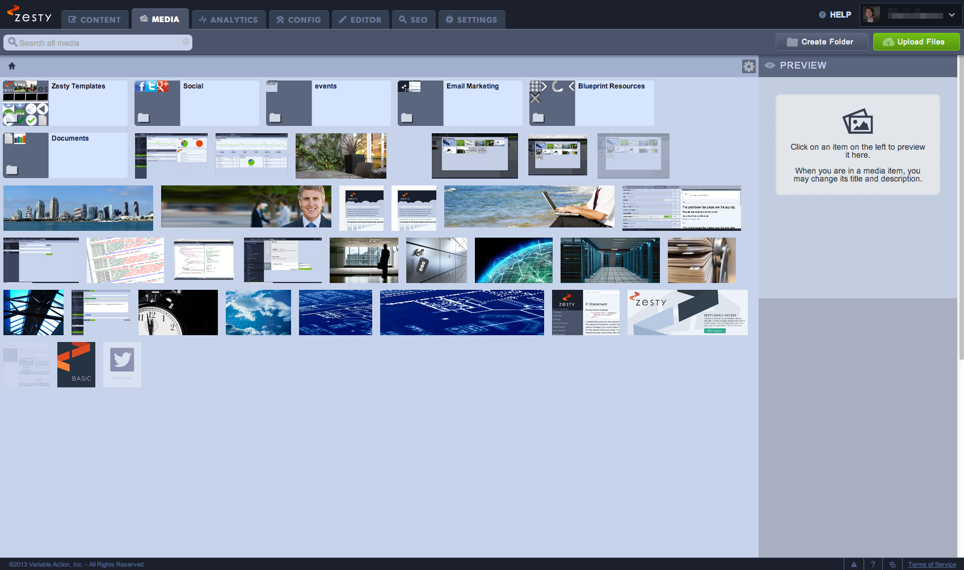964x570 pixels.
Task: Open the EDITOR tab
Action: coord(360,19)
